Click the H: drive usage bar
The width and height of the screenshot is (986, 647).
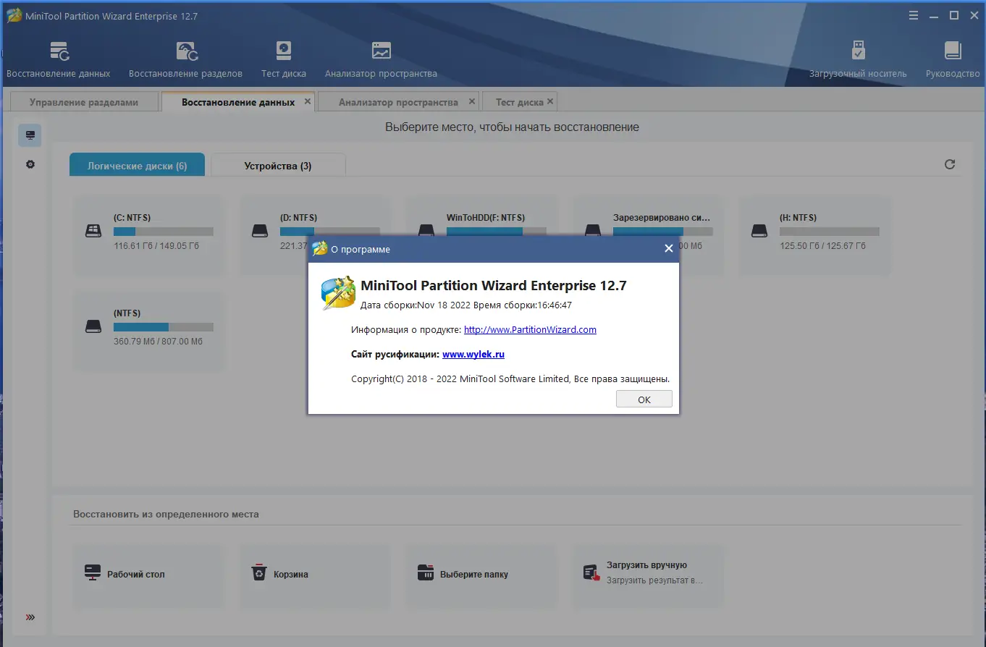pos(830,232)
